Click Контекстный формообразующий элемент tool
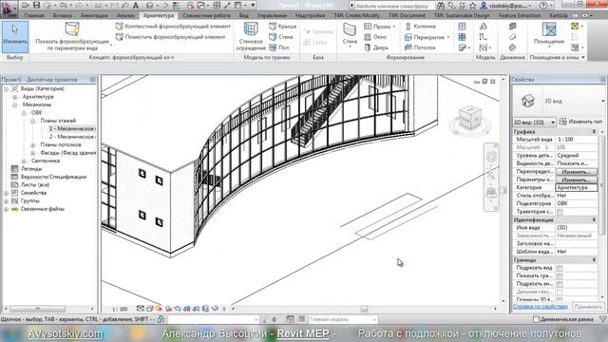The image size is (608, 342). coord(173,27)
